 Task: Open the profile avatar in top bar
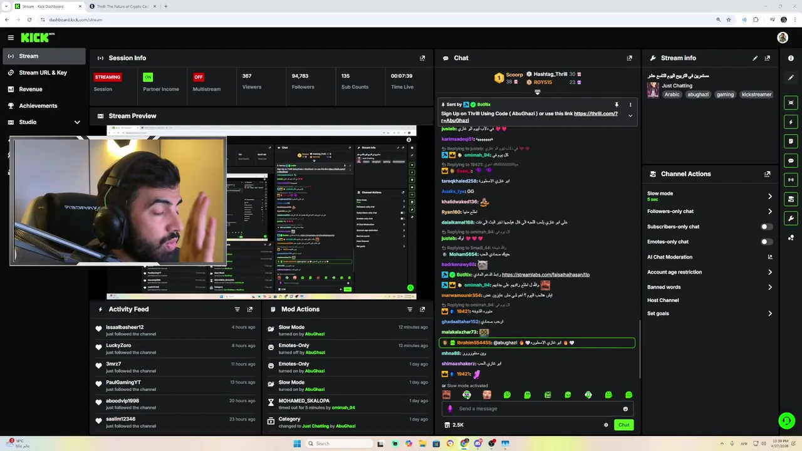click(x=783, y=38)
